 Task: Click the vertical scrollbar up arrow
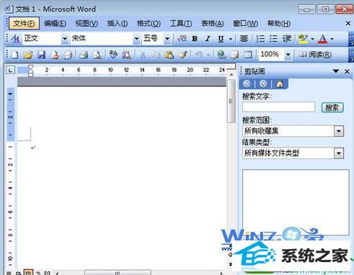click(231, 75)
